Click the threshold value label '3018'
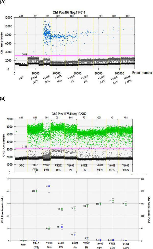This screenshot has height=249, width=153. pos(24,54)
